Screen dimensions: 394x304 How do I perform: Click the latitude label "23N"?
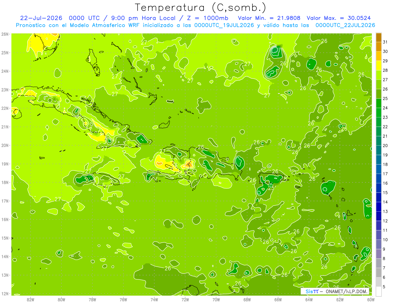tap(5, 90)
